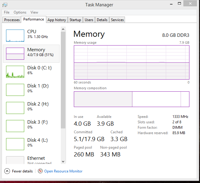The image size is (200, 183).
Task: Select the Memory mini graph in sidebar
Action: pos(15,53)
